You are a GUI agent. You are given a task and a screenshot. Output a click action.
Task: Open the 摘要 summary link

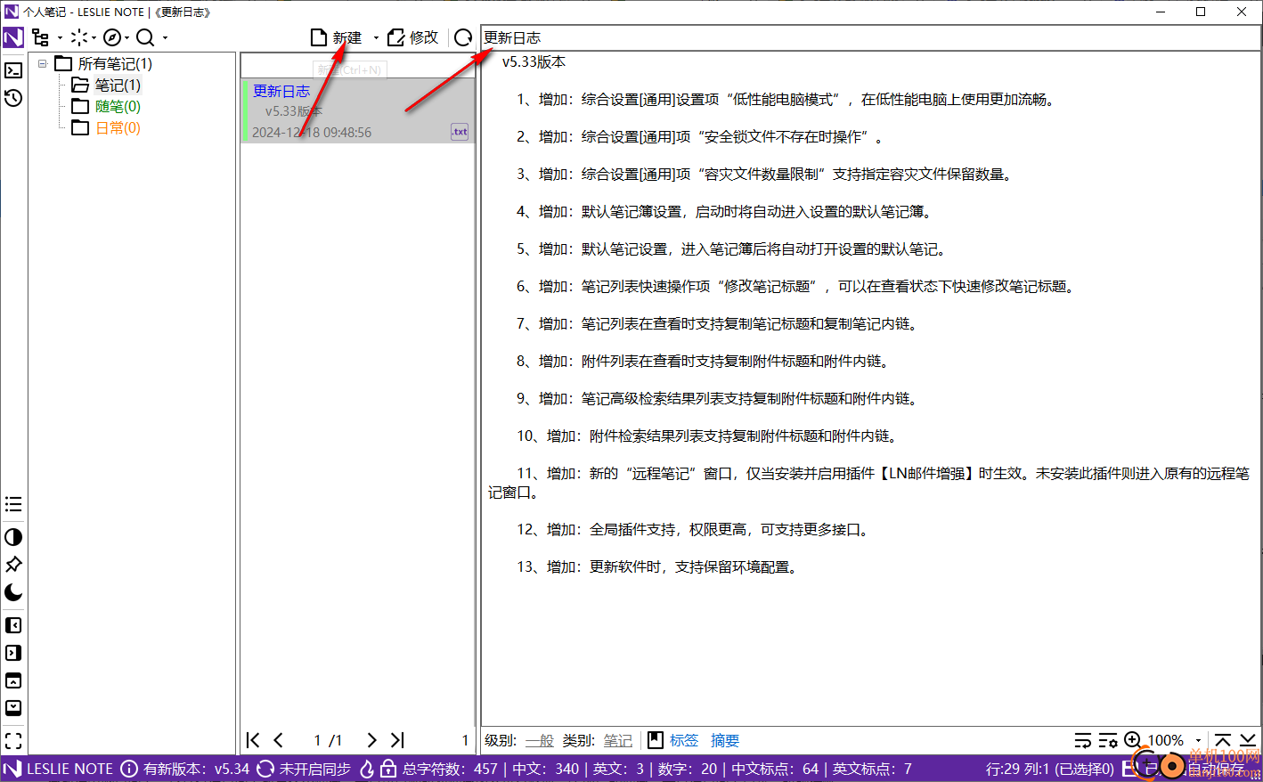click(725, 741)
